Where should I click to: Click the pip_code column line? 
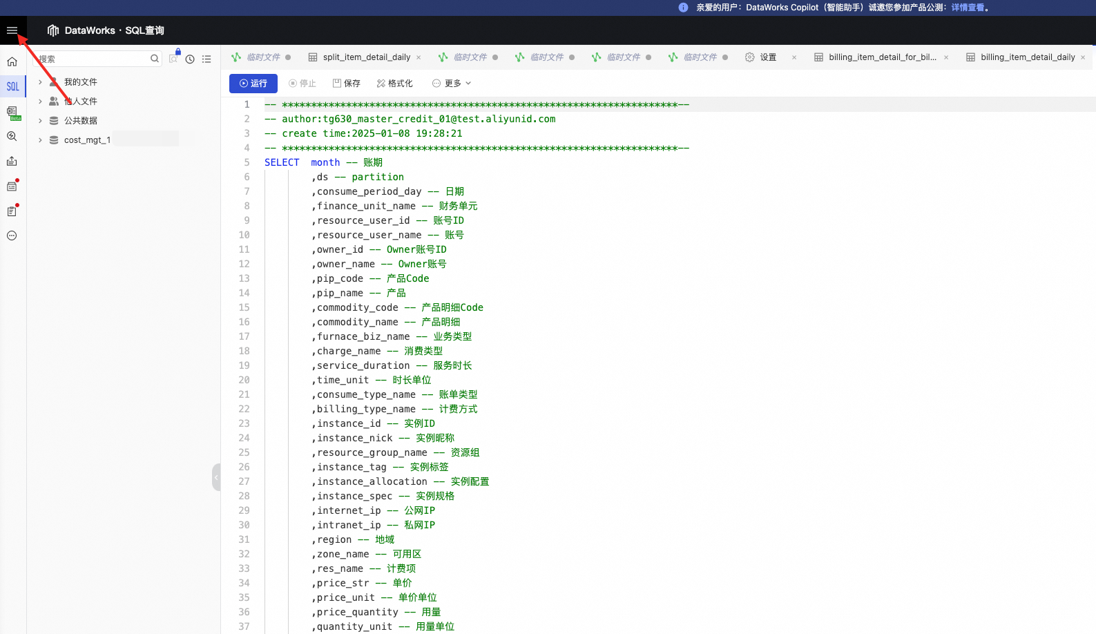tap(370, 278)
